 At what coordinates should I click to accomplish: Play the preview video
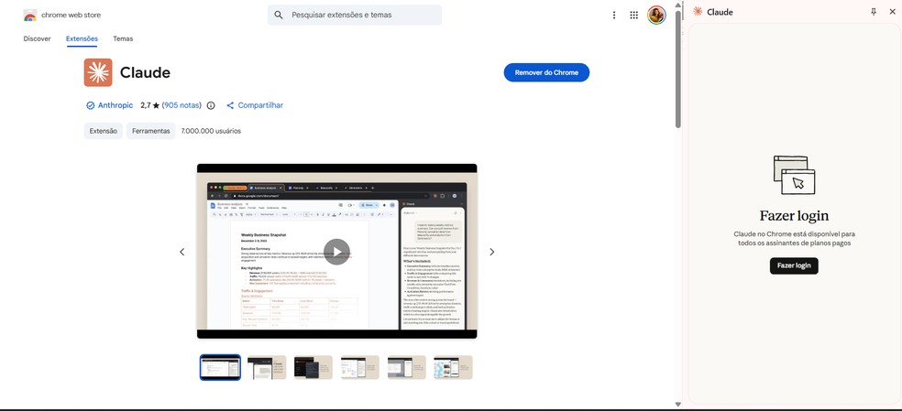[336, 252]
